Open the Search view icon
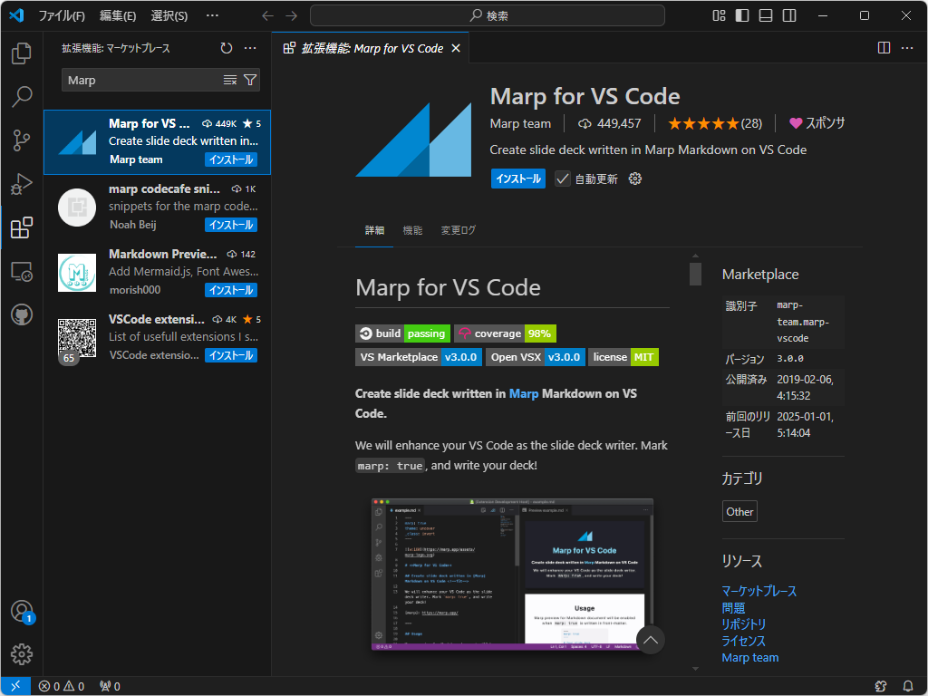Screen dimensions: 928x696 pos(22,97)
